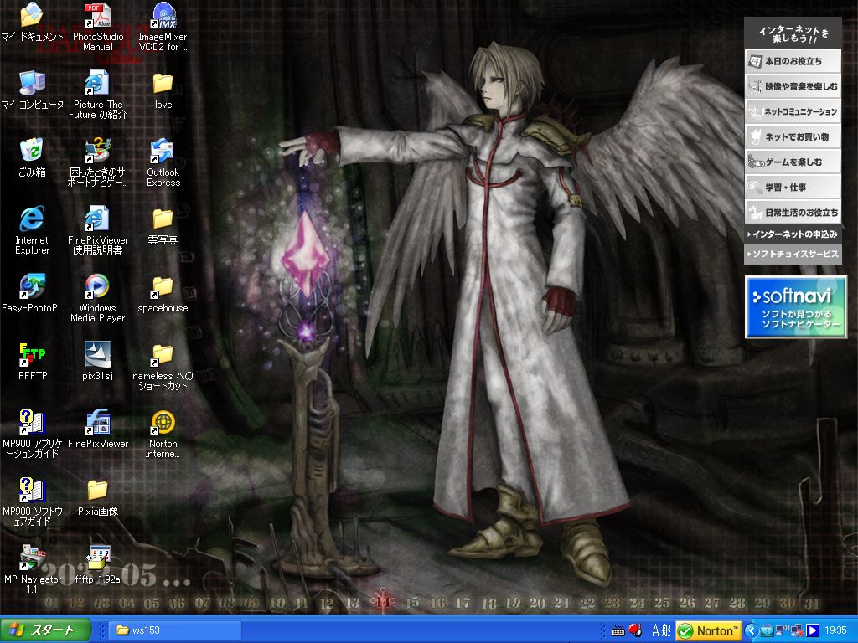The height and width of the screenshot is (643, 858).
Task: Click ネットコミュニケーション sidebar button
Action: 793,111
